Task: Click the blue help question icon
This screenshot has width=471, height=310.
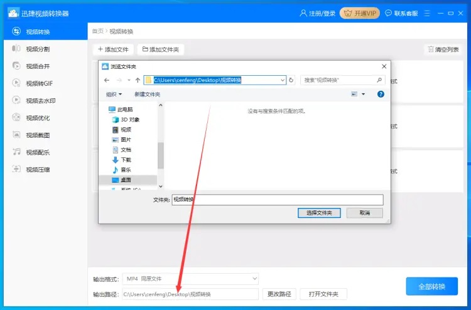Action: point(381,94)
